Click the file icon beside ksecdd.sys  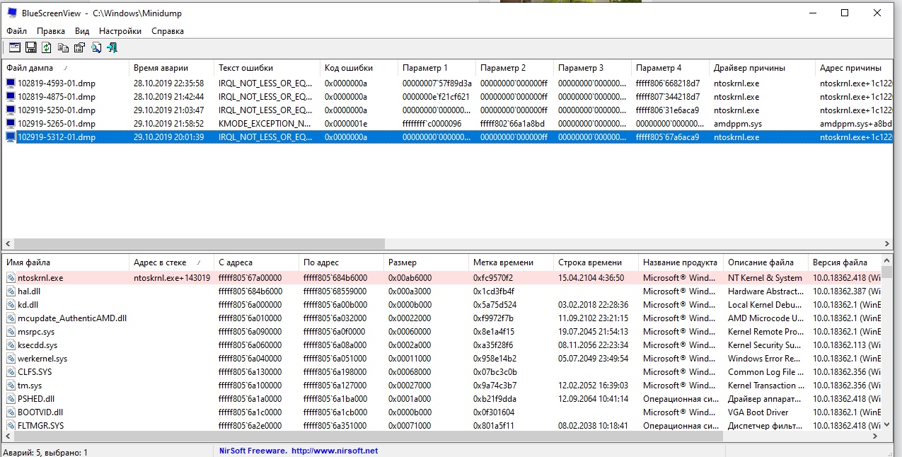[x=11, y=345]
